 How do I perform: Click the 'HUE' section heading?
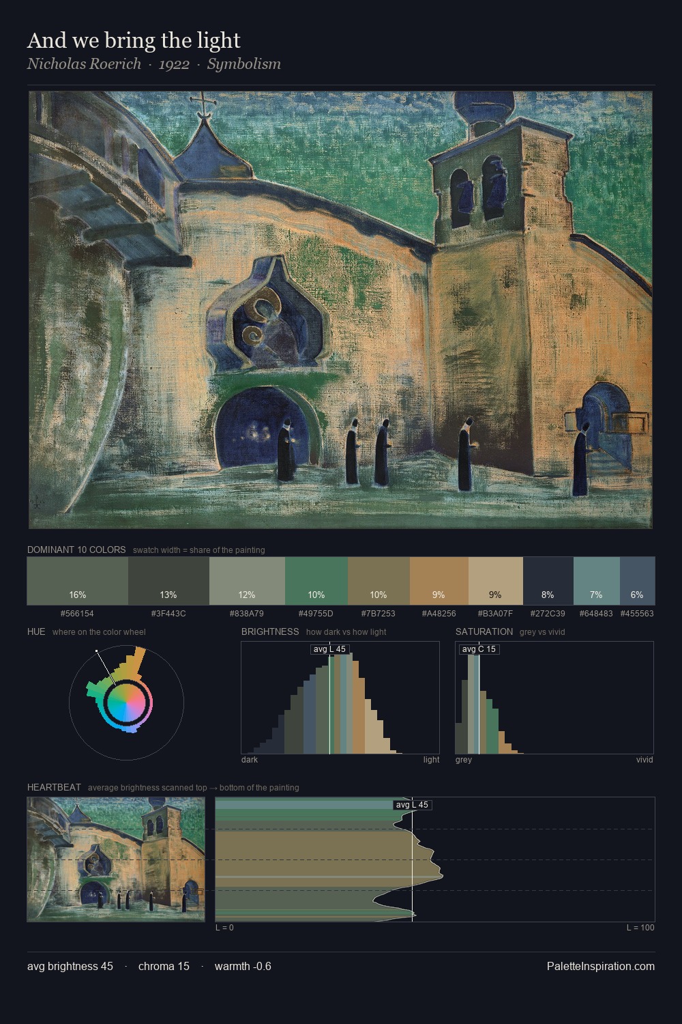36,631
